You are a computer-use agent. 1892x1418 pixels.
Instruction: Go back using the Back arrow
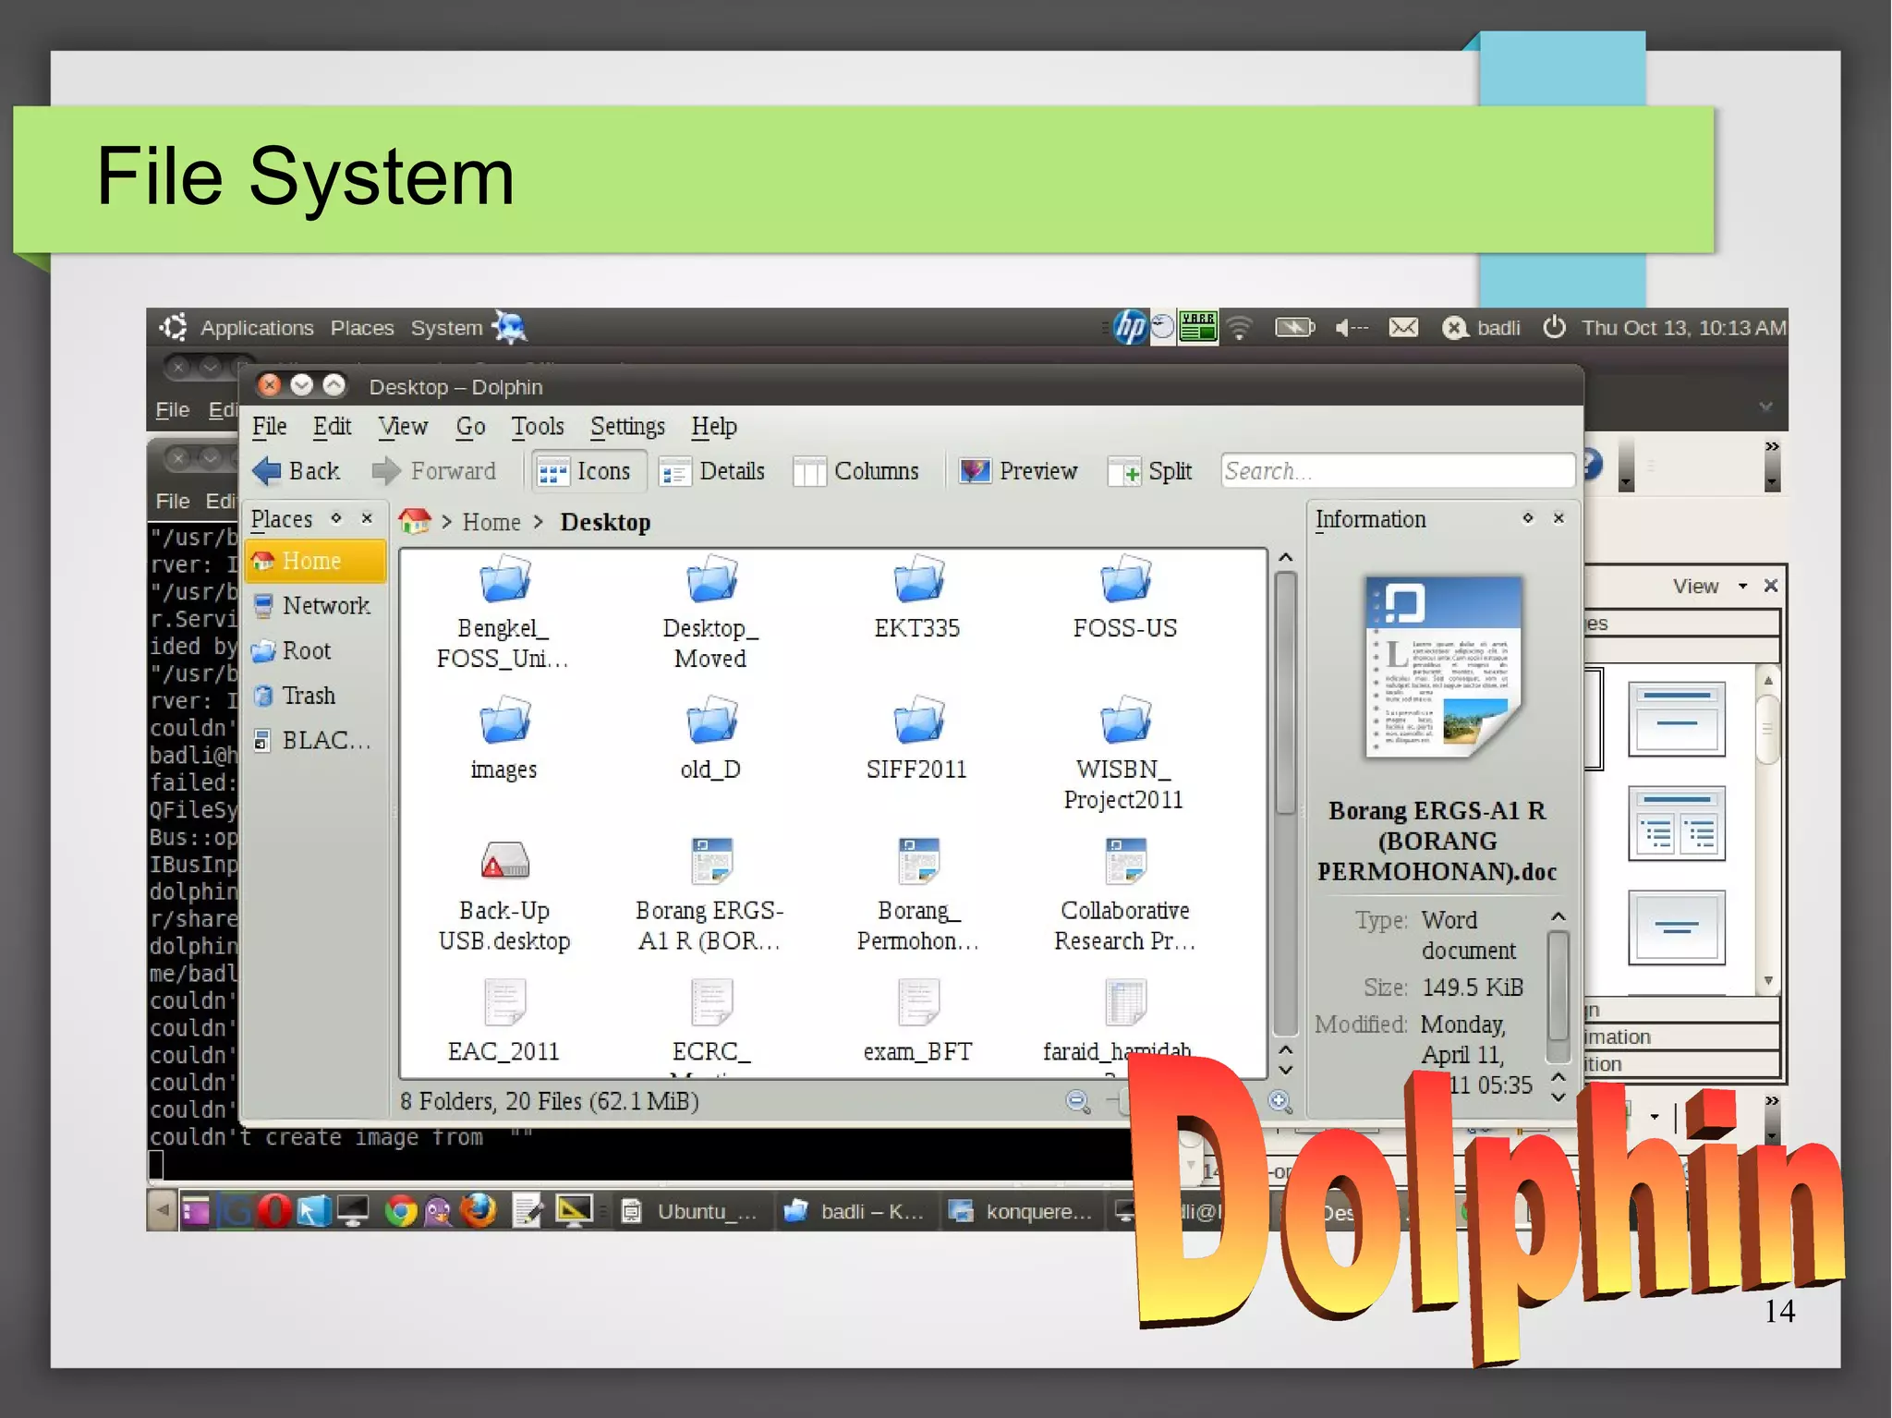pyautogui.click(x=297, y=471)
